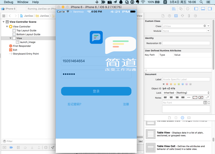Toggle the Debug area panel

tap(203, 9)
